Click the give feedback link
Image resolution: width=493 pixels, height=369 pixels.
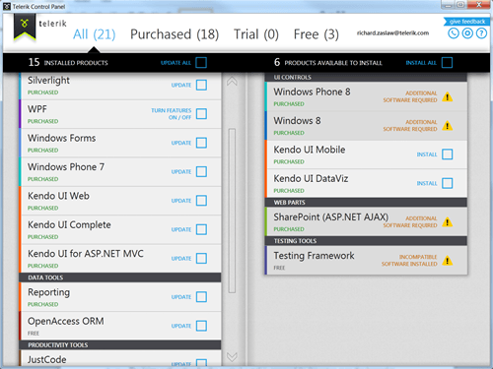coord(466,22)
